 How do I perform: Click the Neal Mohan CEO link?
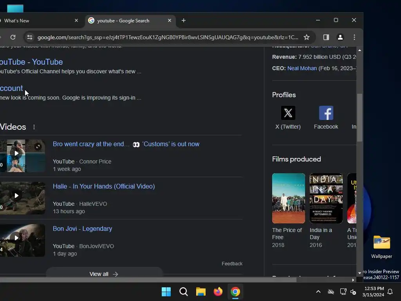click(302, 68)
